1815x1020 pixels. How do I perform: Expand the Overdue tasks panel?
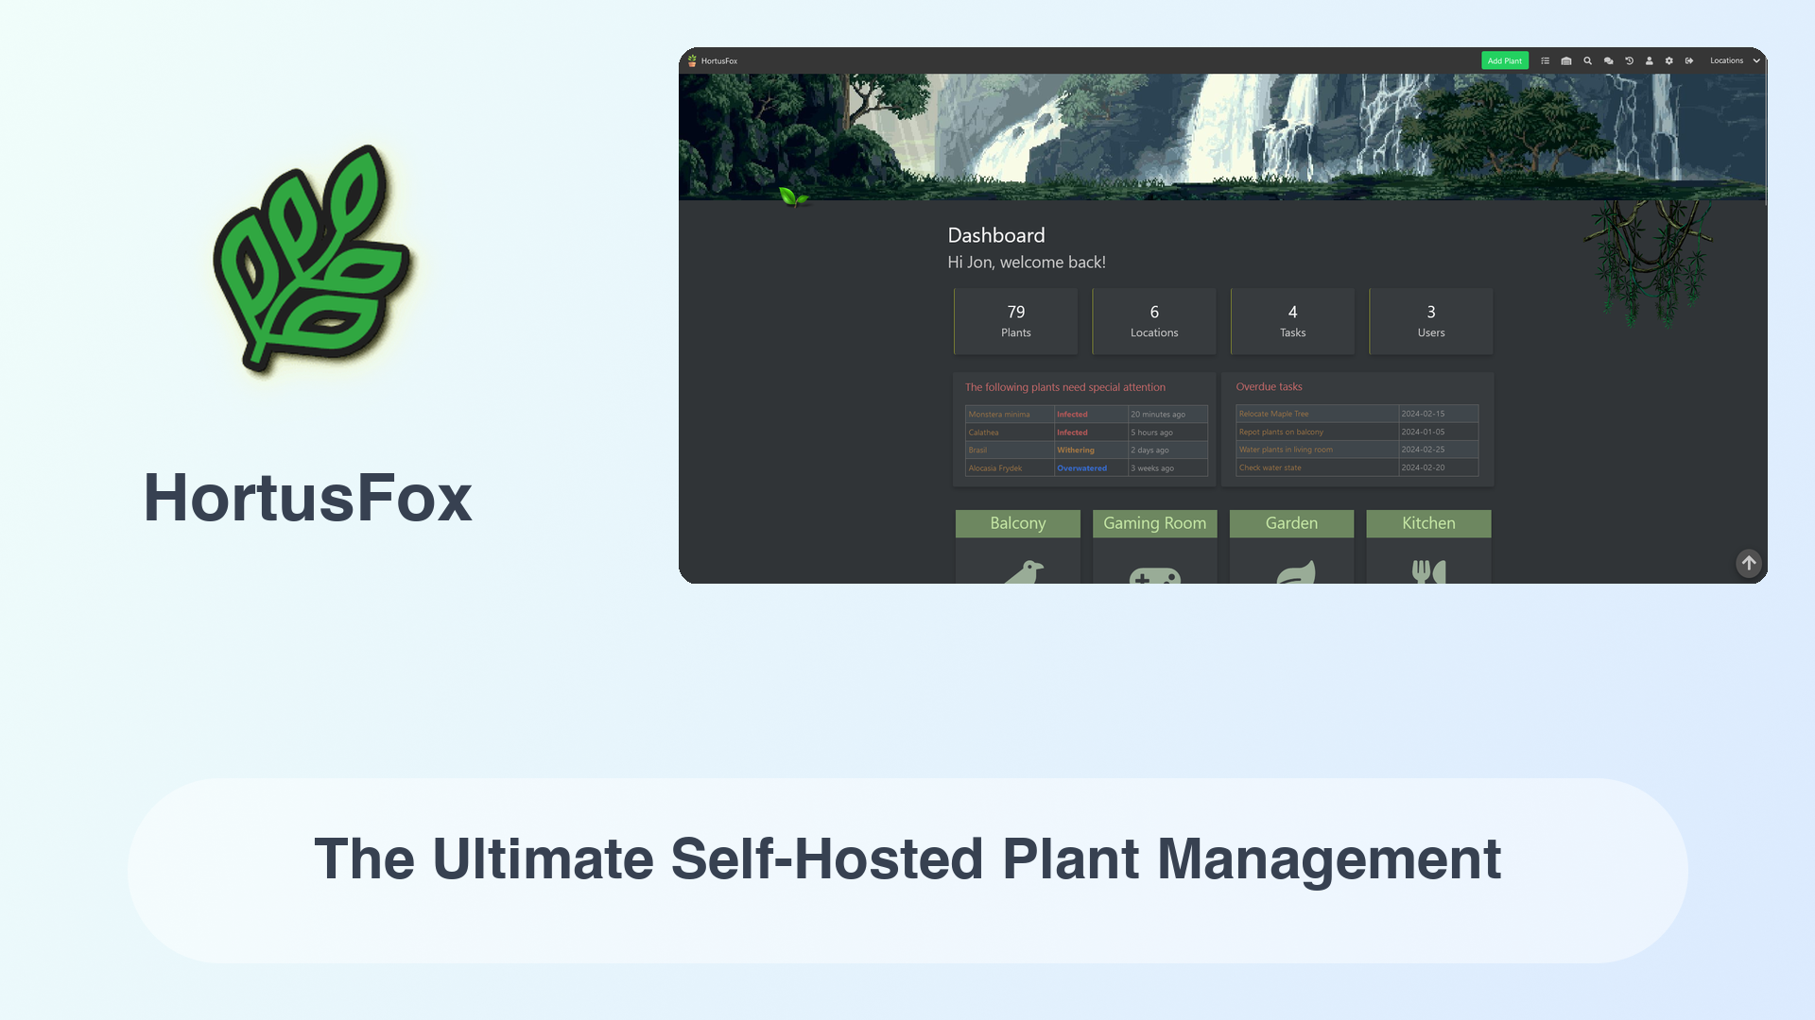click(1268, 386)
